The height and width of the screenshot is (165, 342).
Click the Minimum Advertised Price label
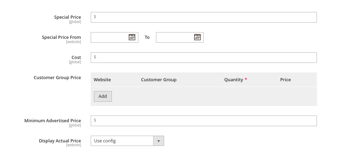53,120
